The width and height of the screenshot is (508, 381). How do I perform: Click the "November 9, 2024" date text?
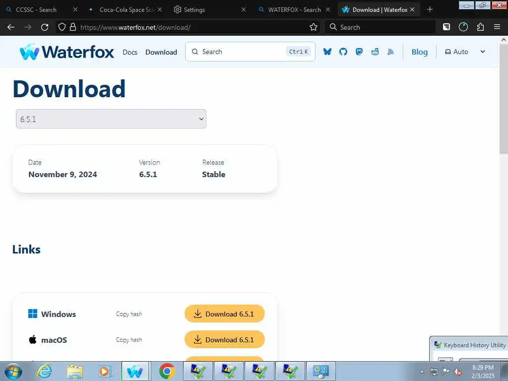point(63,174)
